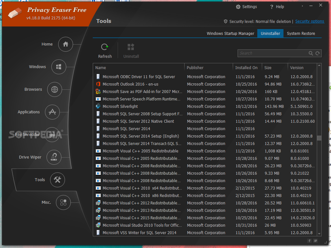The height and width of the screenshot is (248, 331).
Task: Click the vertical scrollbar thumb
Action: (319, 138)
